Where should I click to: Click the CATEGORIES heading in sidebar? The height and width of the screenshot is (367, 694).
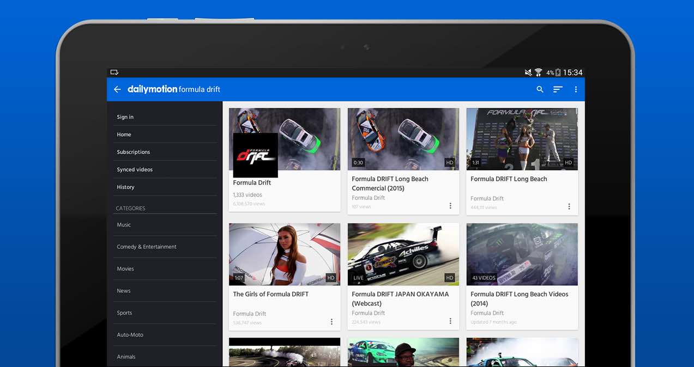[x=130, y=209]
